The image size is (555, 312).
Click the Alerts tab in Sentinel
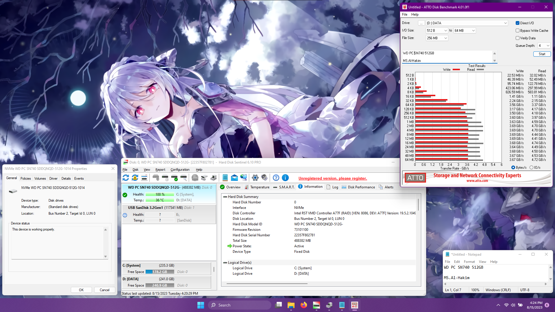coord(386,187)
